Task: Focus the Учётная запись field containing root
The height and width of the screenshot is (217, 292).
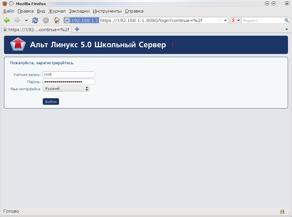Action: [69, 75]
